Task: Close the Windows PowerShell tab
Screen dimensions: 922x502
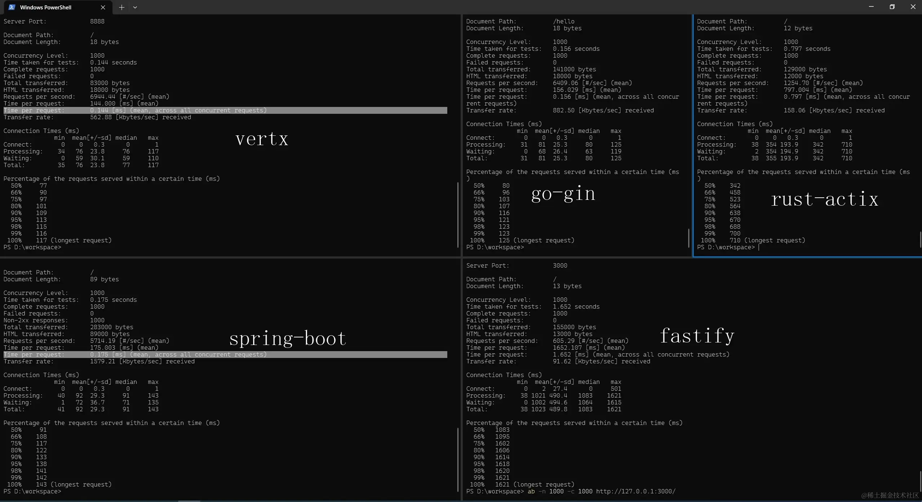Action: (103, 7)
